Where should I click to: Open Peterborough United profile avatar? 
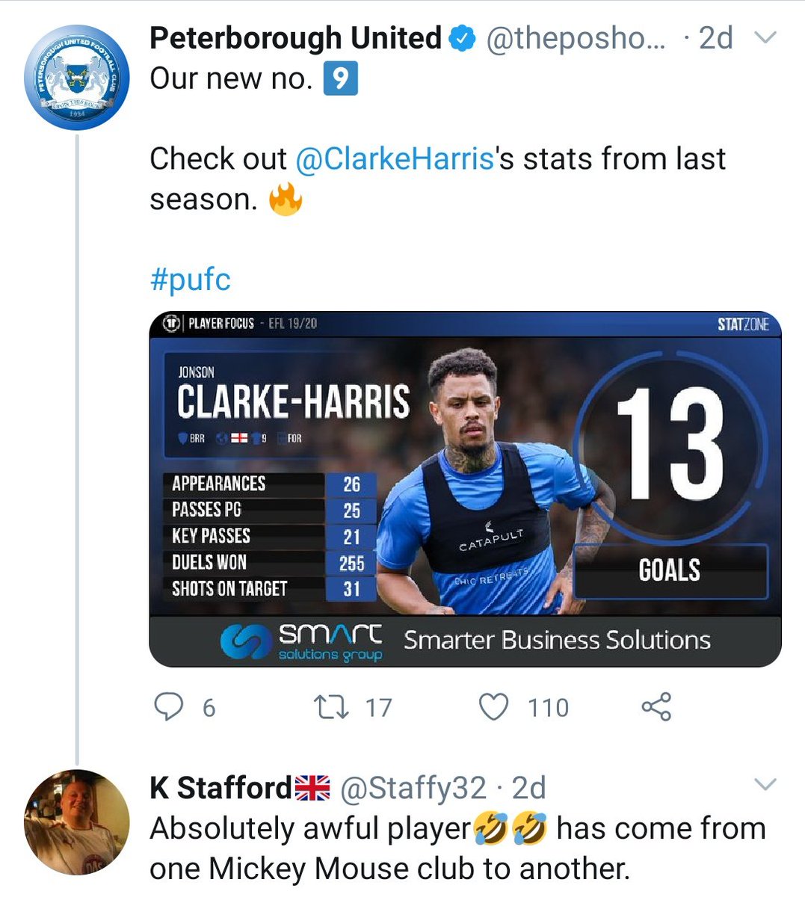pos(77,78)
